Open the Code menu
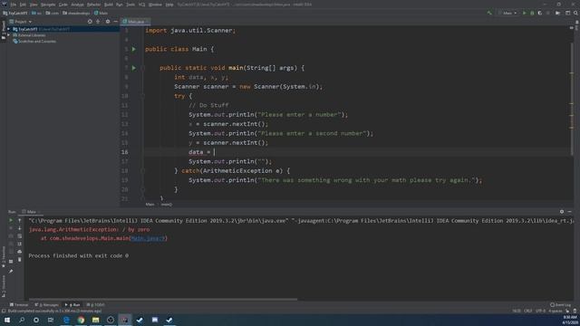This screenshot has height=326, width=580. (63, 5)
